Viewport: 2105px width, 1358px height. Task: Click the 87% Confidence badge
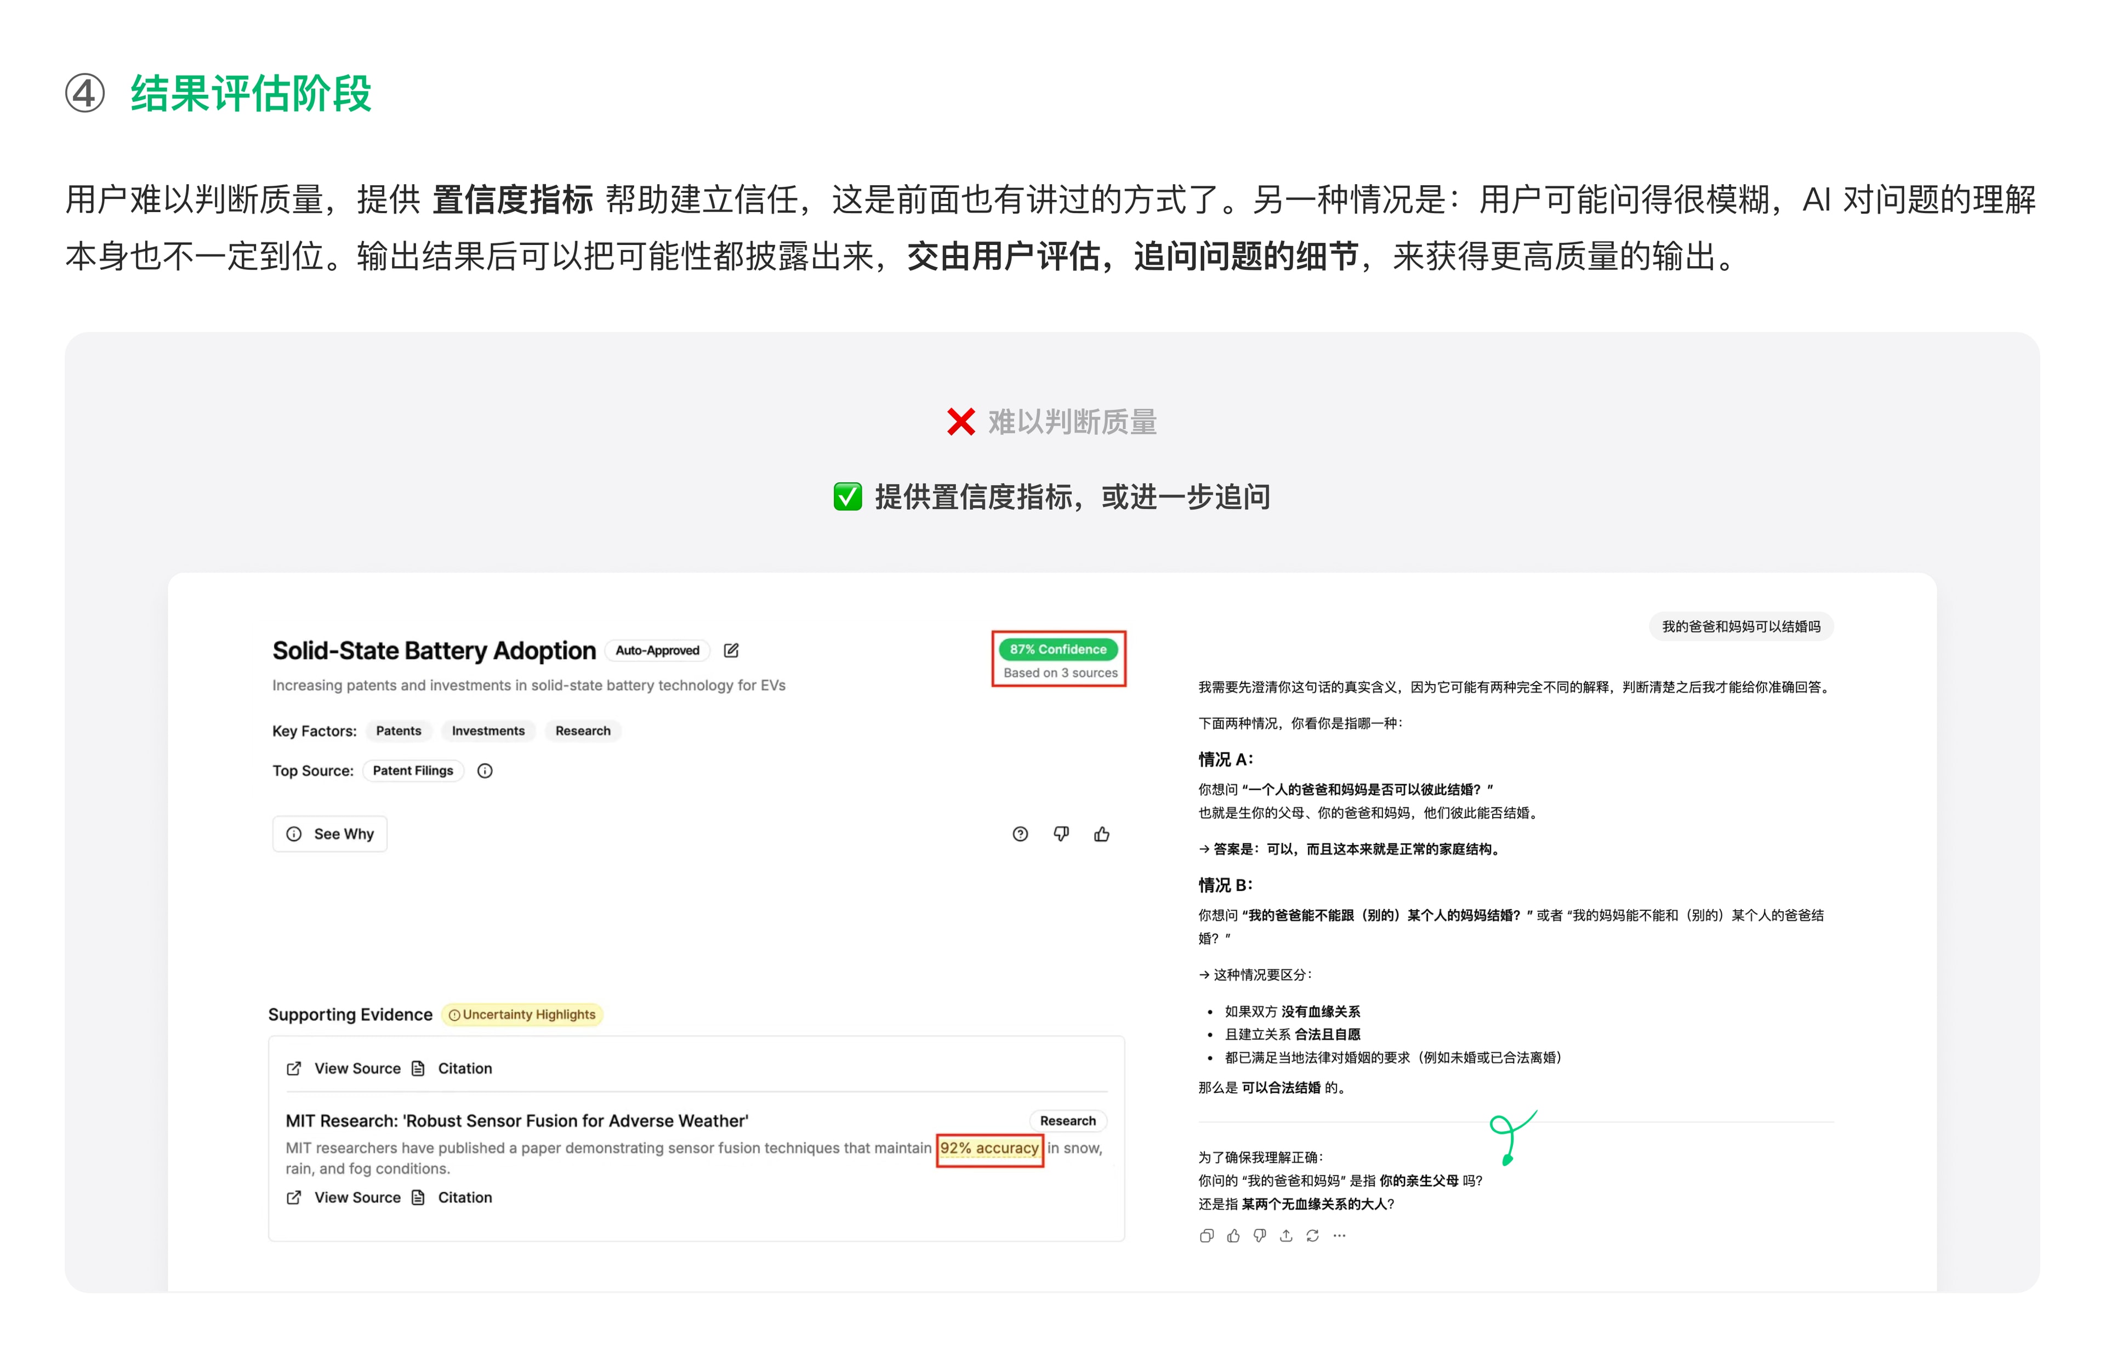click(x=1057, y=649)
